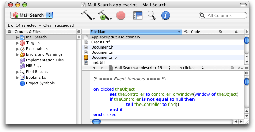Screen dimensions: 255x132
Task: Click the Find Results magnifier icon
Action: coord(22,72)
